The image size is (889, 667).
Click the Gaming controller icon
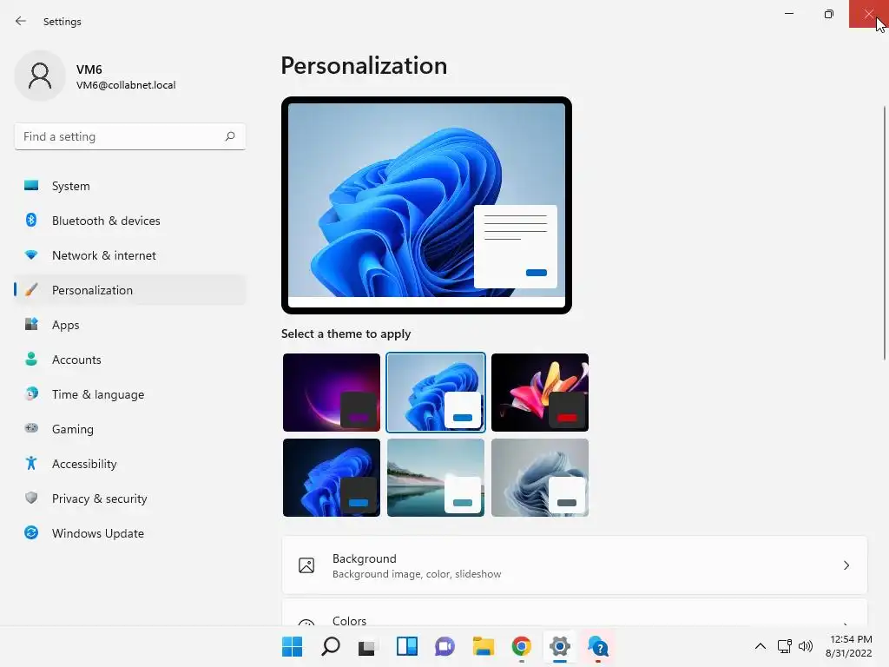[31, 428]
